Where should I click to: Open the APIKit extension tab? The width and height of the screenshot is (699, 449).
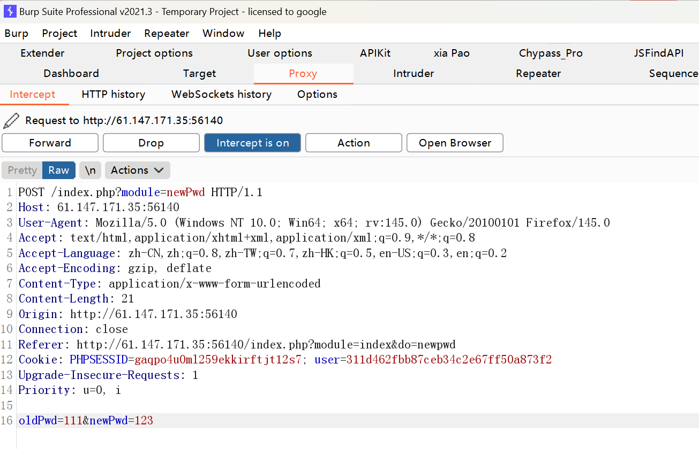point(375,53)
